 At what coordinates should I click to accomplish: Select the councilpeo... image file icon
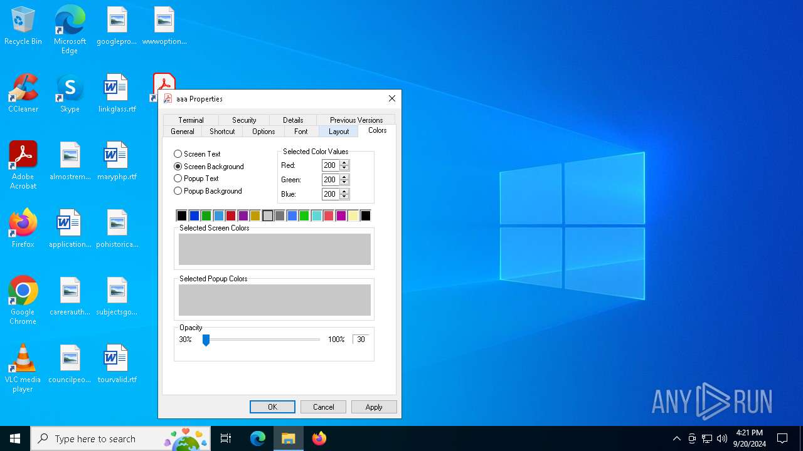[70, 365]
